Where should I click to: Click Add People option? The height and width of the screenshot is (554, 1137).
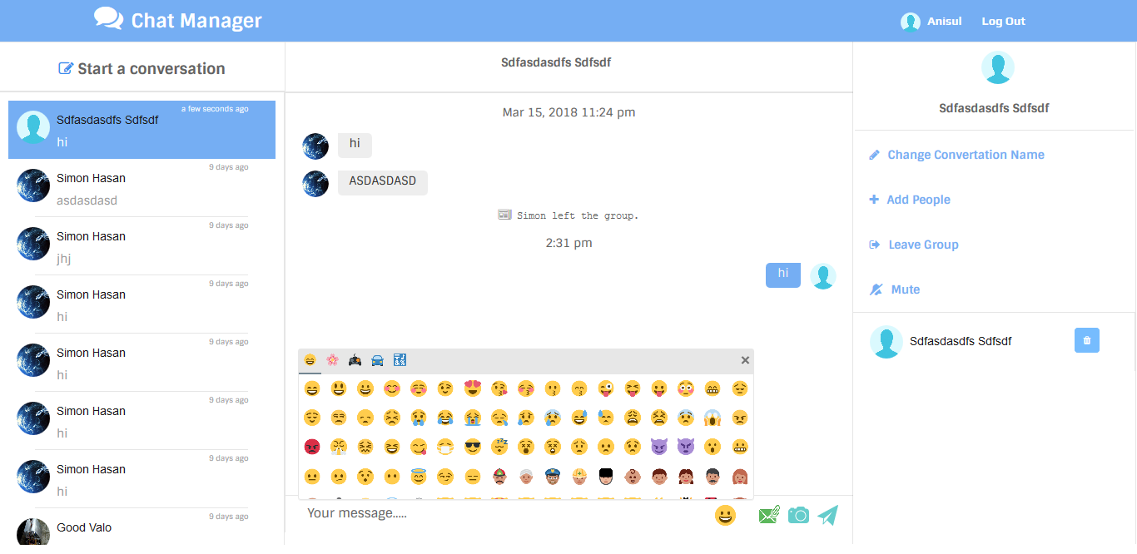[x=918, y=200]
